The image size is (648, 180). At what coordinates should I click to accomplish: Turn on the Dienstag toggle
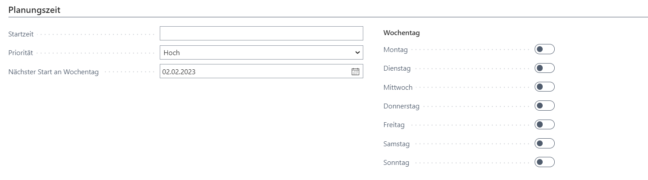pos(544,68)
